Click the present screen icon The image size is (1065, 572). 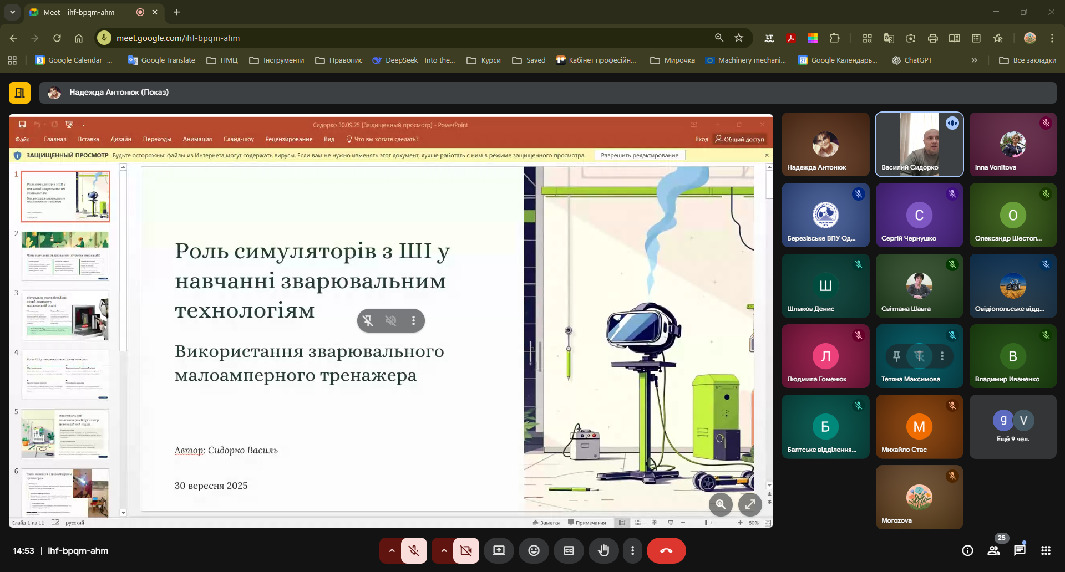coord(499,550)
